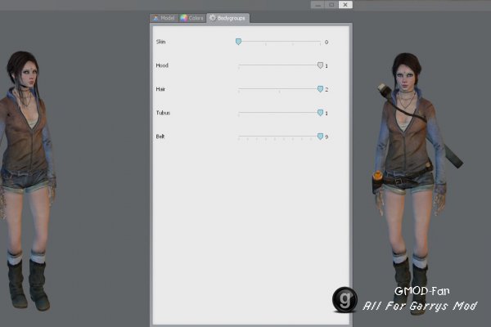
Task: Click the Belt value number field
Action: 327,137
